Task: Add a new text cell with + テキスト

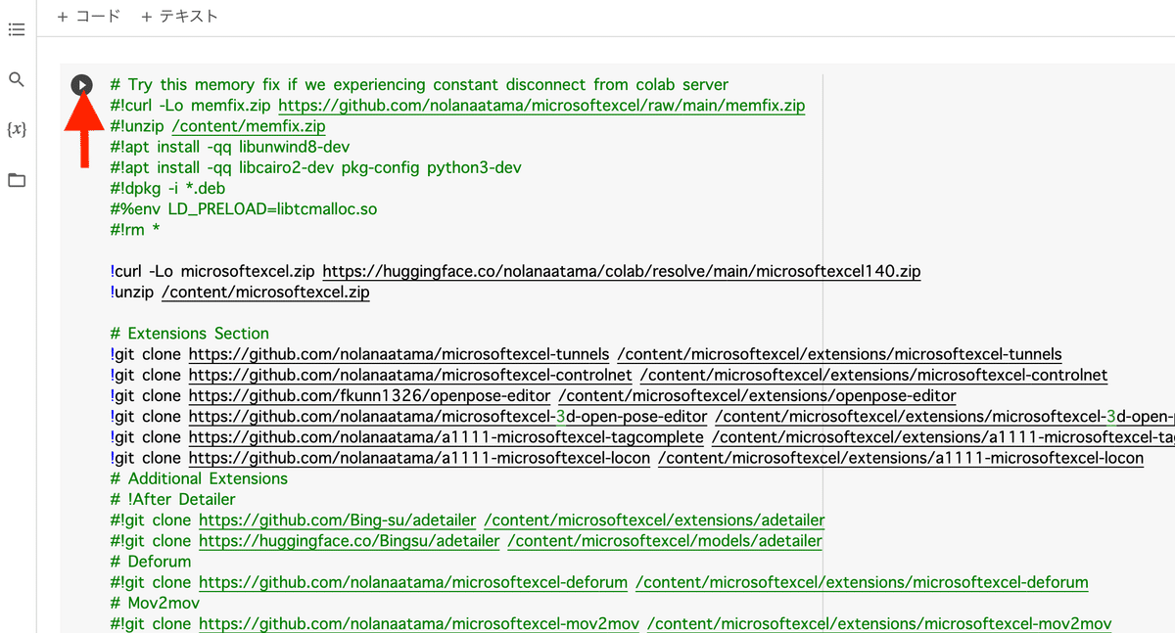Action: [x=179, y=16]
